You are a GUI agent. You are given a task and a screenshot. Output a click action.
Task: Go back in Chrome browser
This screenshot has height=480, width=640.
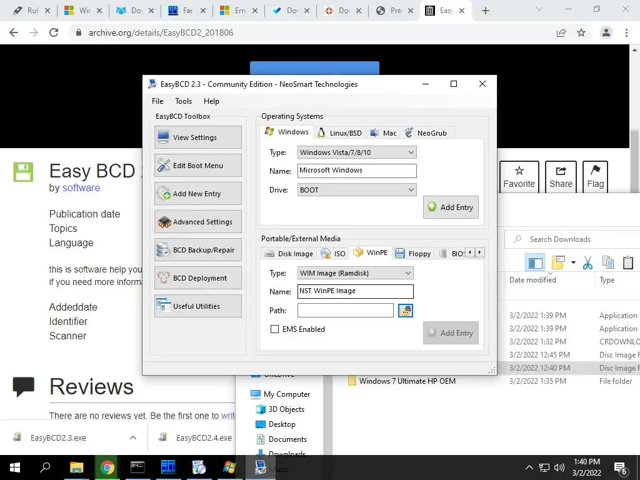[x=14, y=32]
